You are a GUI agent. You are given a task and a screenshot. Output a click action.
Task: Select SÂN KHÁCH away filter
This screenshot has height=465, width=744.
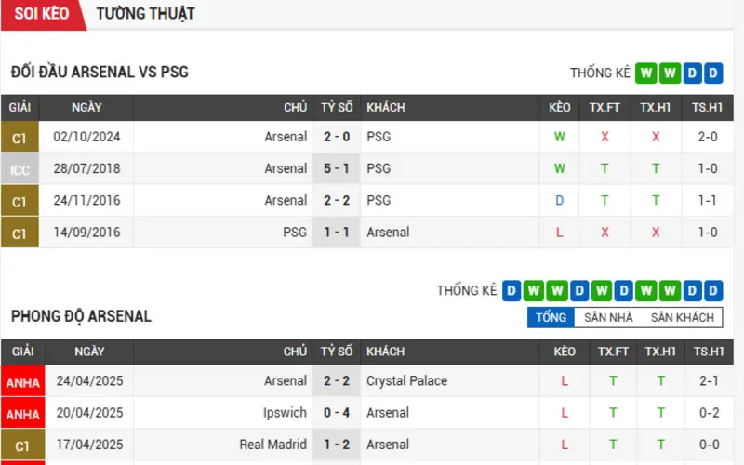[683, 317]
